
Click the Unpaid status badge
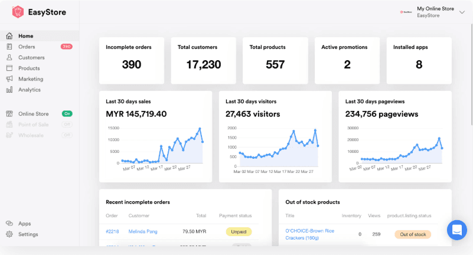[239, 231]
